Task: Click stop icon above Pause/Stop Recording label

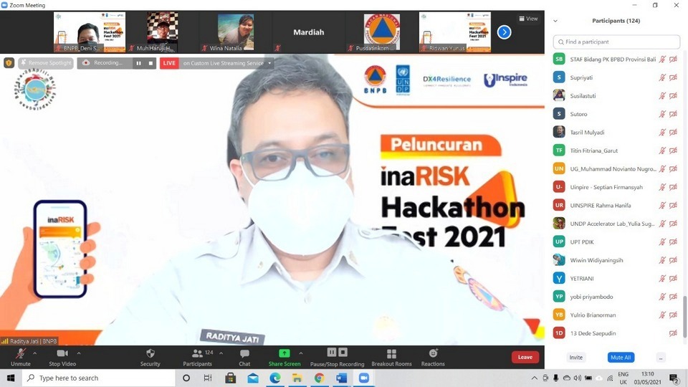Action: [343, 353]
